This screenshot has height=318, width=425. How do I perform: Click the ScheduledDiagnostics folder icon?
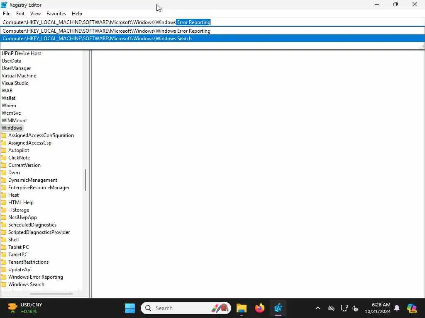coord(3,225)
